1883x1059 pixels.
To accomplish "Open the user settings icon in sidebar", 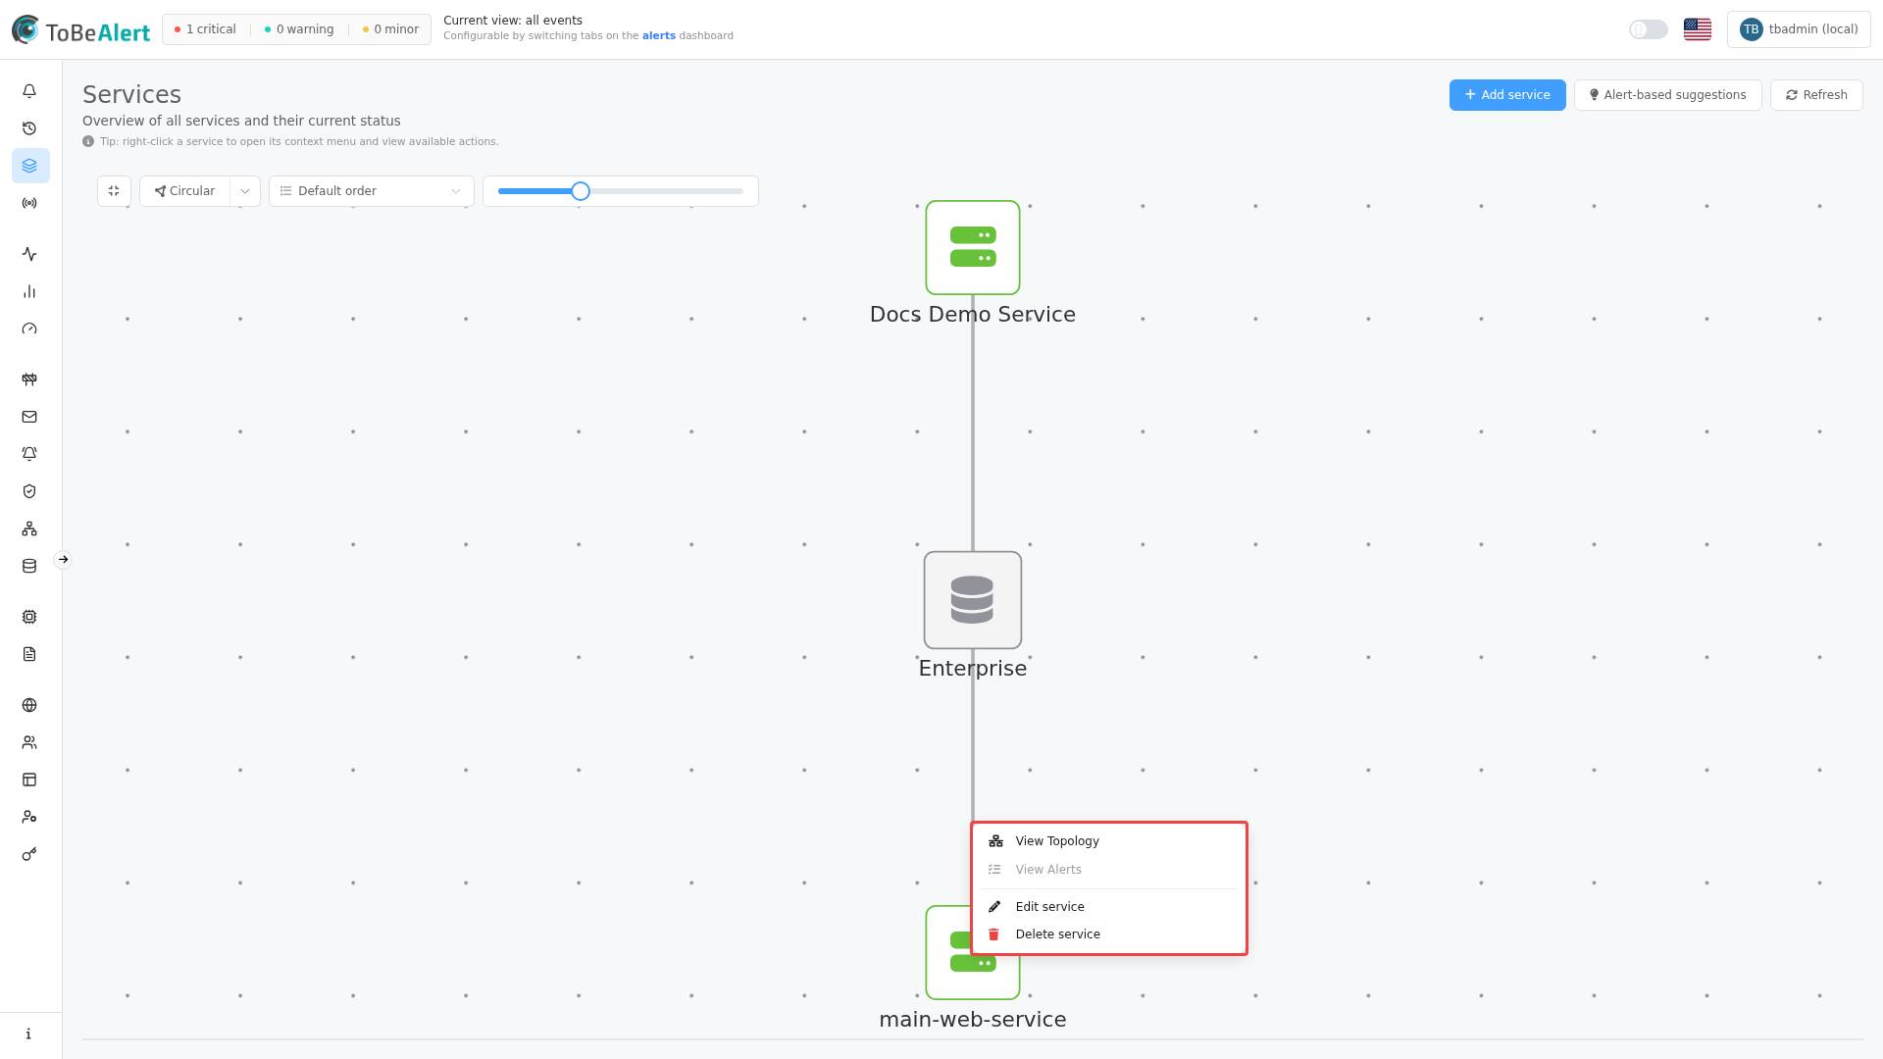I will click(29, 817).
